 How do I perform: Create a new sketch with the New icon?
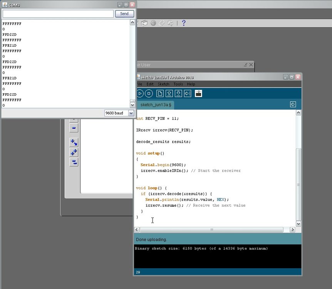(x=160, y=93)
